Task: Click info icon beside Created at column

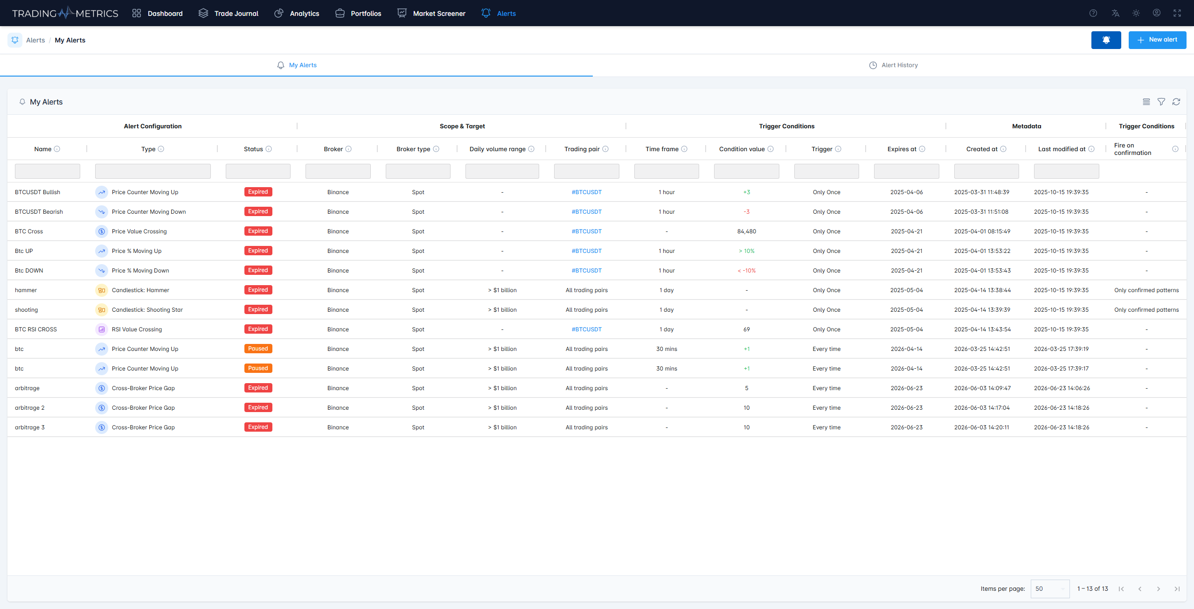Action: coord(1003,149)
